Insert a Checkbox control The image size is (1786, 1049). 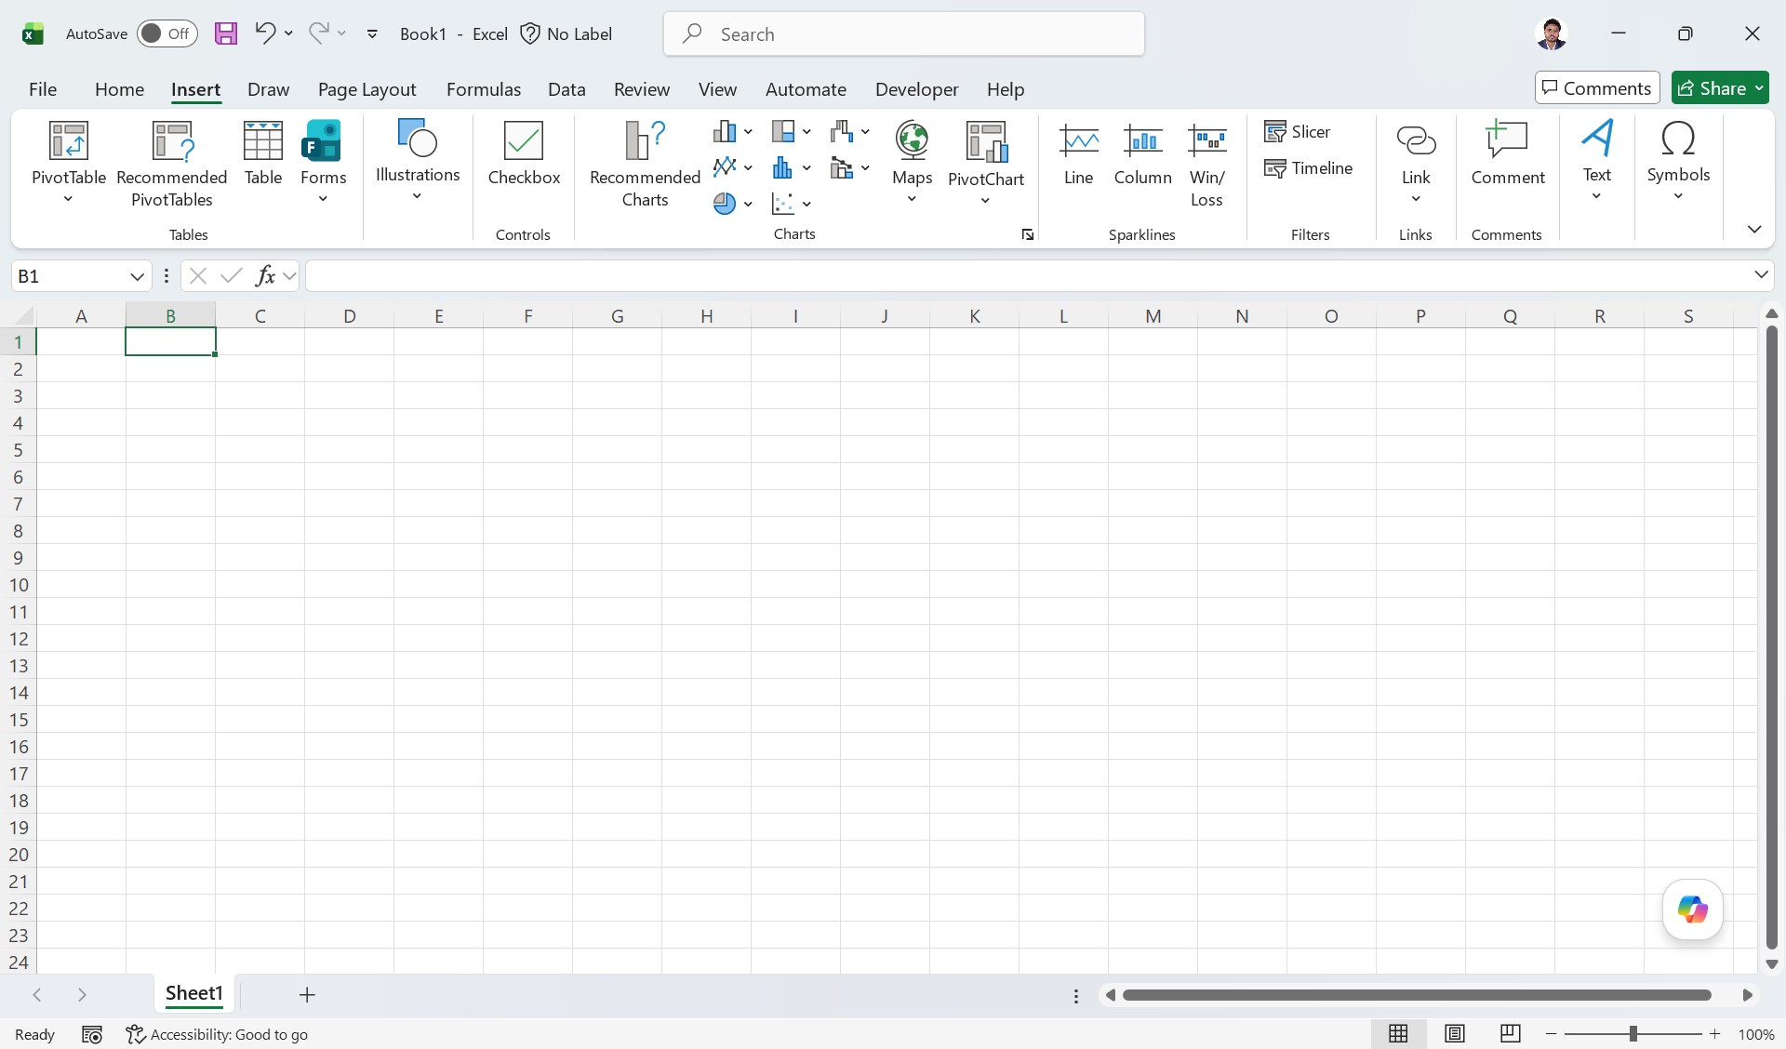[x=524, y=153]
